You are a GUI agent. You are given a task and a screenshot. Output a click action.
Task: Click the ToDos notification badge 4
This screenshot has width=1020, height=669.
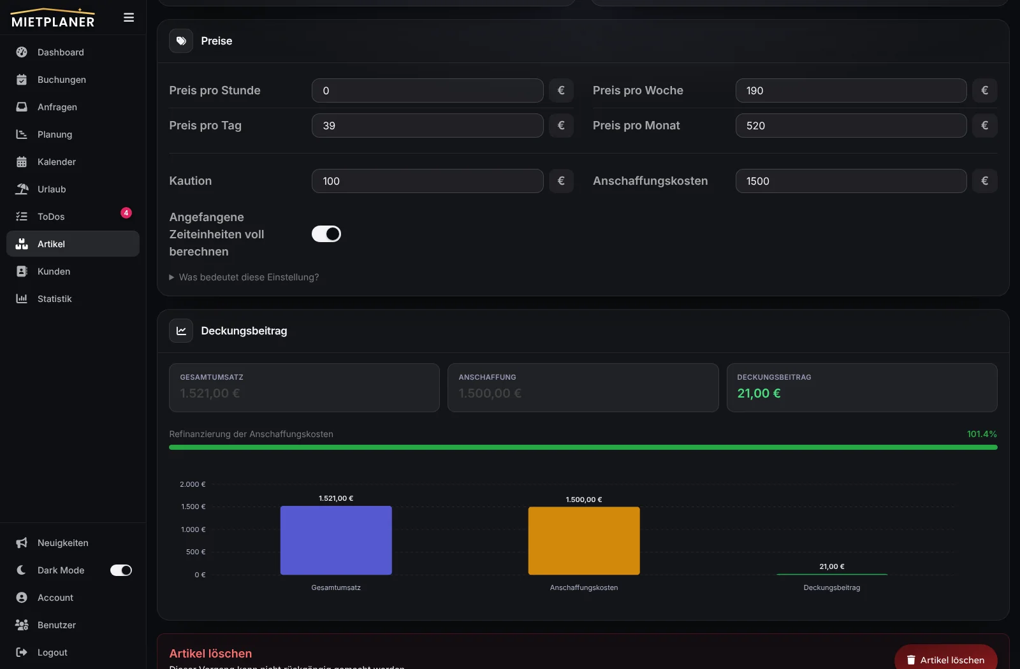[x=126, y=213]
